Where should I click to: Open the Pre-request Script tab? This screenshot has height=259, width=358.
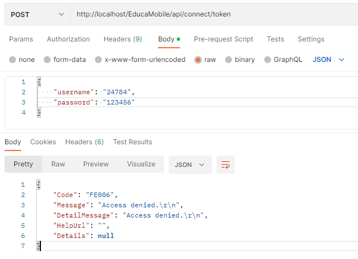pyautogui.click(x=223, y=39)
